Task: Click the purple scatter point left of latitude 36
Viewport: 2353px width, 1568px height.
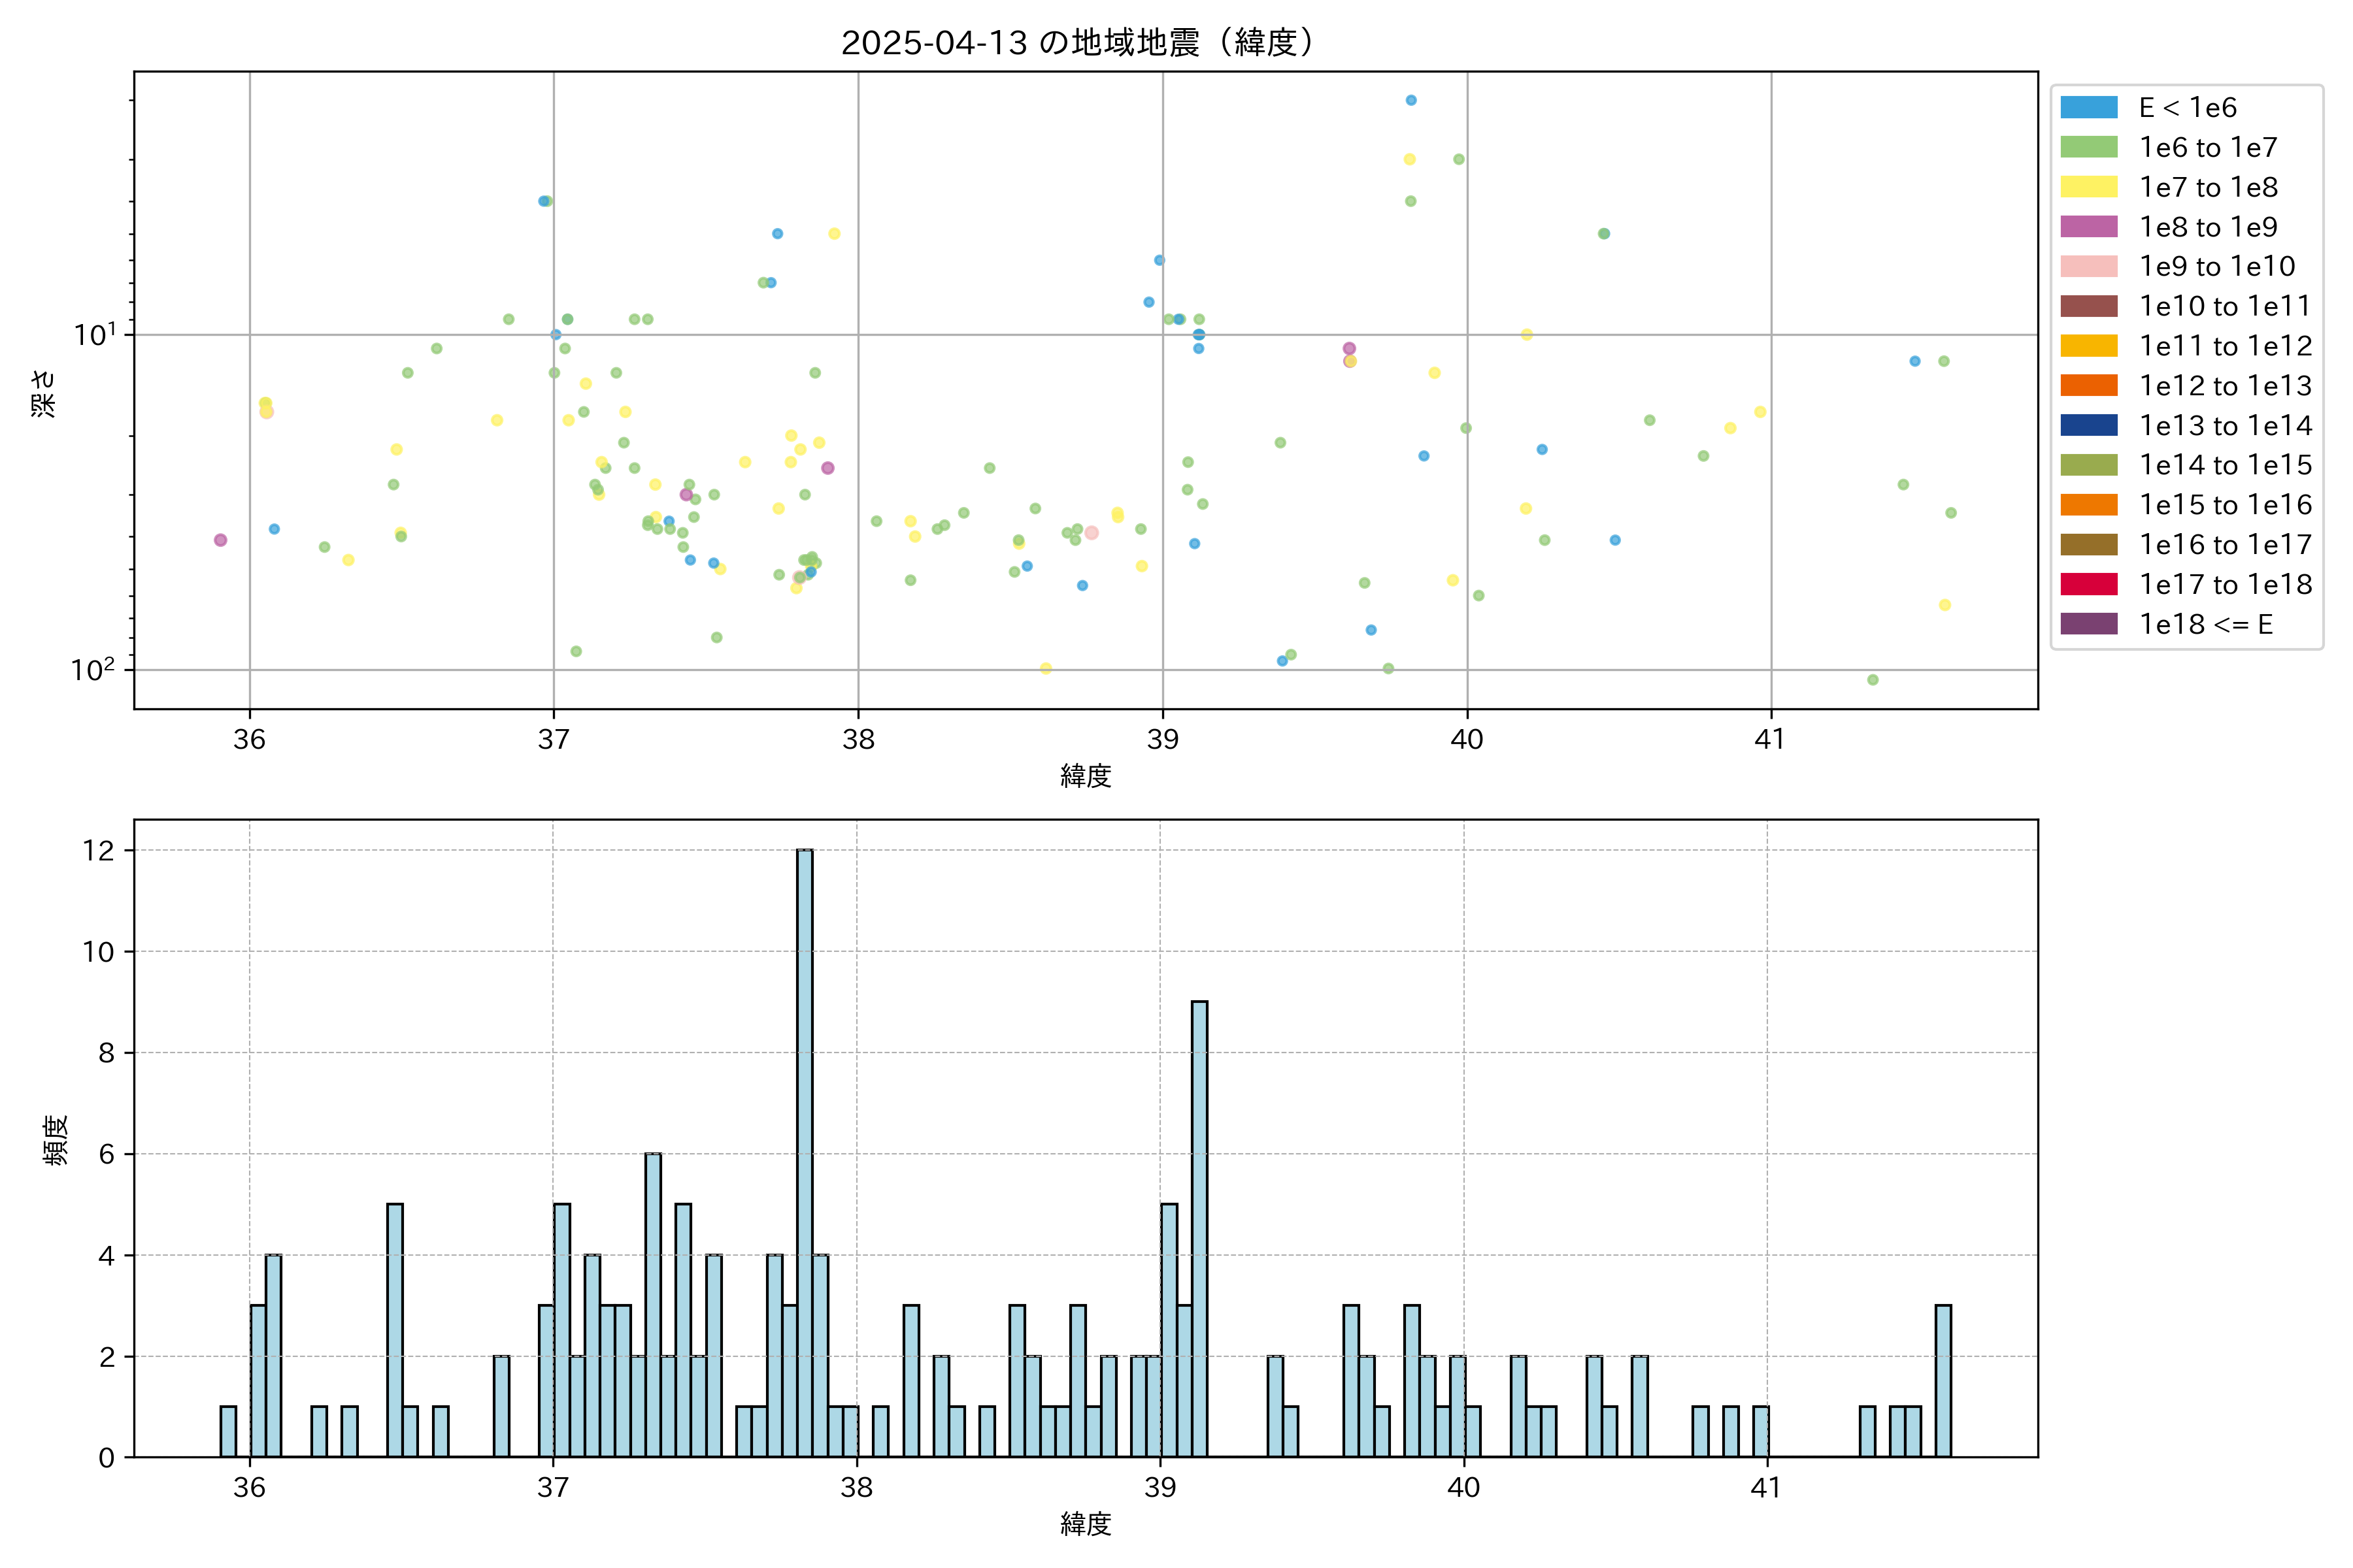Action: point(220,540)
